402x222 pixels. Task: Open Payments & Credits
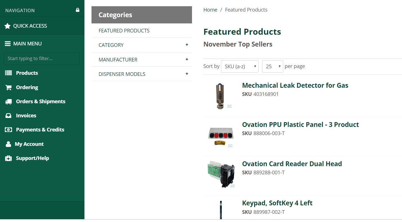tap(40, 130)
